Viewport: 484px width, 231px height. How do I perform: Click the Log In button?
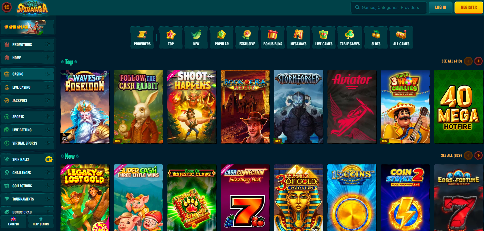tap(441, 7)
